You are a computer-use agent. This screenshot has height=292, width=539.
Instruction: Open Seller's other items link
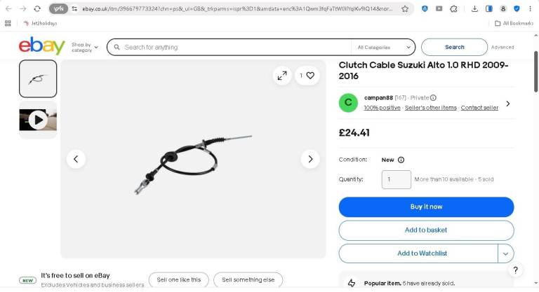(x=431, y=108)
